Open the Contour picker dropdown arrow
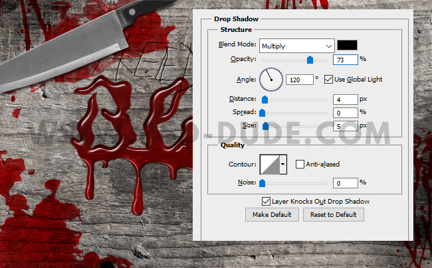The width and height of the screenshot is (432, 268). coord(283,165)
